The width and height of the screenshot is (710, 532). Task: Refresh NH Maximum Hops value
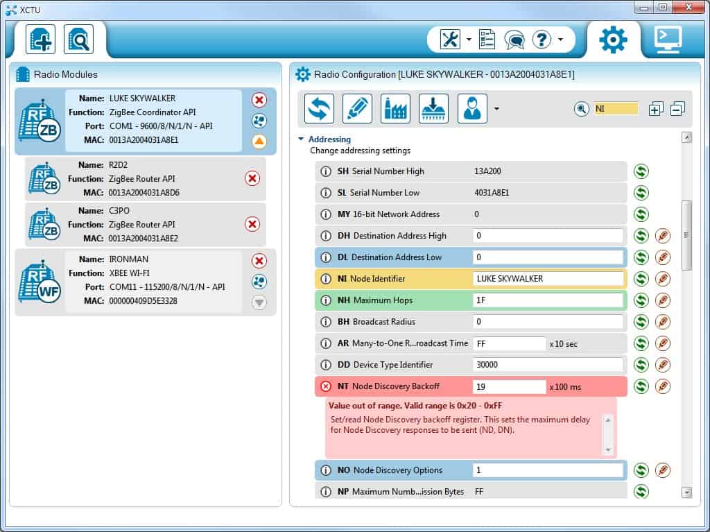[x=641, y=300]
